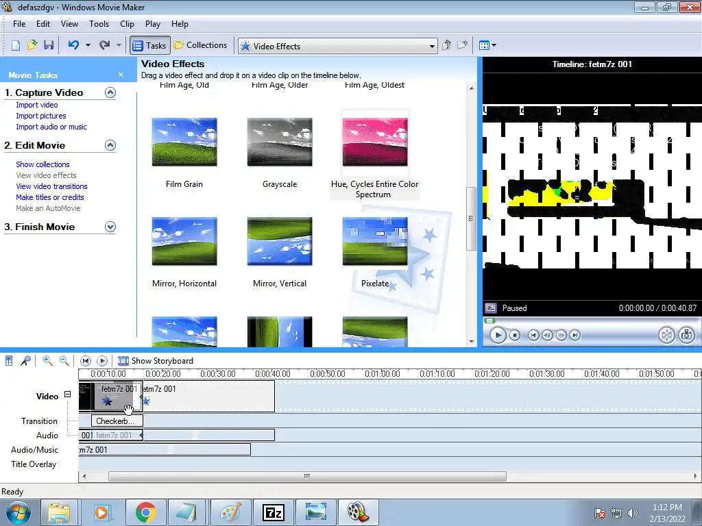702x526 pixels.
Task: Stop the preview playback
Action: click(x=515, y=335)
